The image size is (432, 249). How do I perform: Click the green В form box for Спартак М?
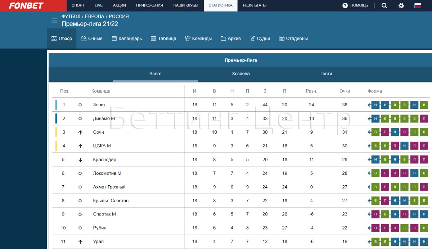385,214
